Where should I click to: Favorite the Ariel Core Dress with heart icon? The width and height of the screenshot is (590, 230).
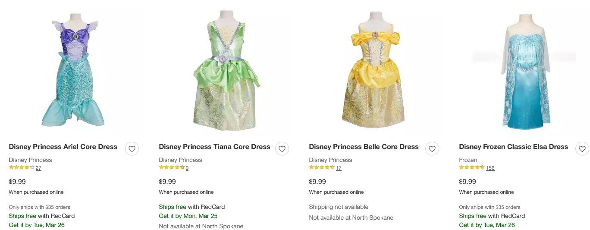click(132, 149)
